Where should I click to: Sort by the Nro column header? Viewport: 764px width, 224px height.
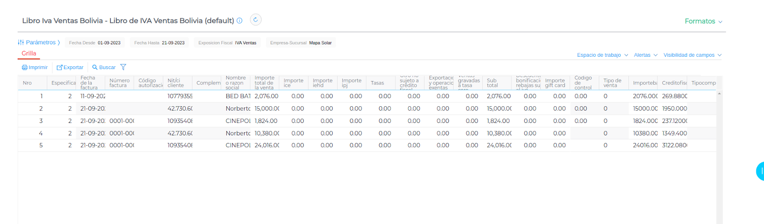pyautogui.click(x=27, y=83)
